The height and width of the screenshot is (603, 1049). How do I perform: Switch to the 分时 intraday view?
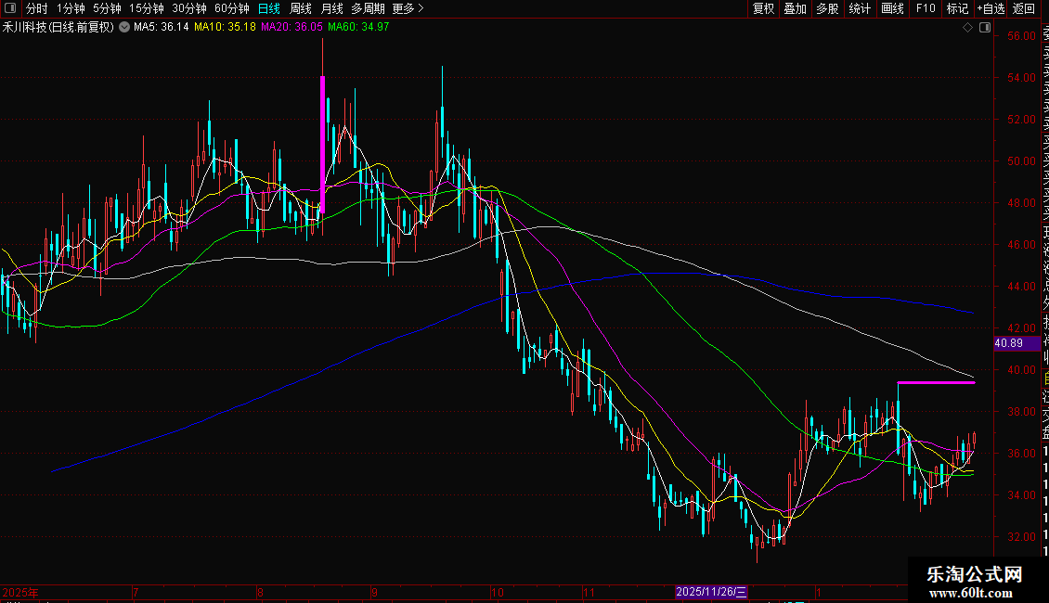click(x=37, y=8)
